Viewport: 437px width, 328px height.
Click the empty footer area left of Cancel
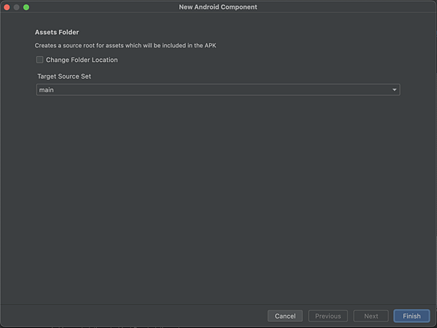pos(134,316)
